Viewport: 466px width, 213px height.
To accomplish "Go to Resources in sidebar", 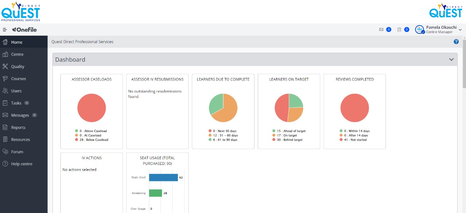I will [24, 139].
